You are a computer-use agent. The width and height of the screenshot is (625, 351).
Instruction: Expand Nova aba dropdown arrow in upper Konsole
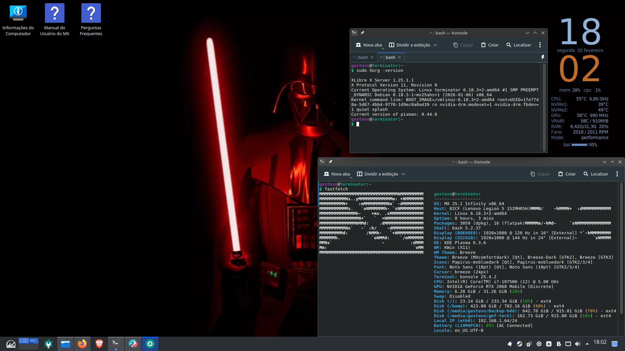click(383, 48)
